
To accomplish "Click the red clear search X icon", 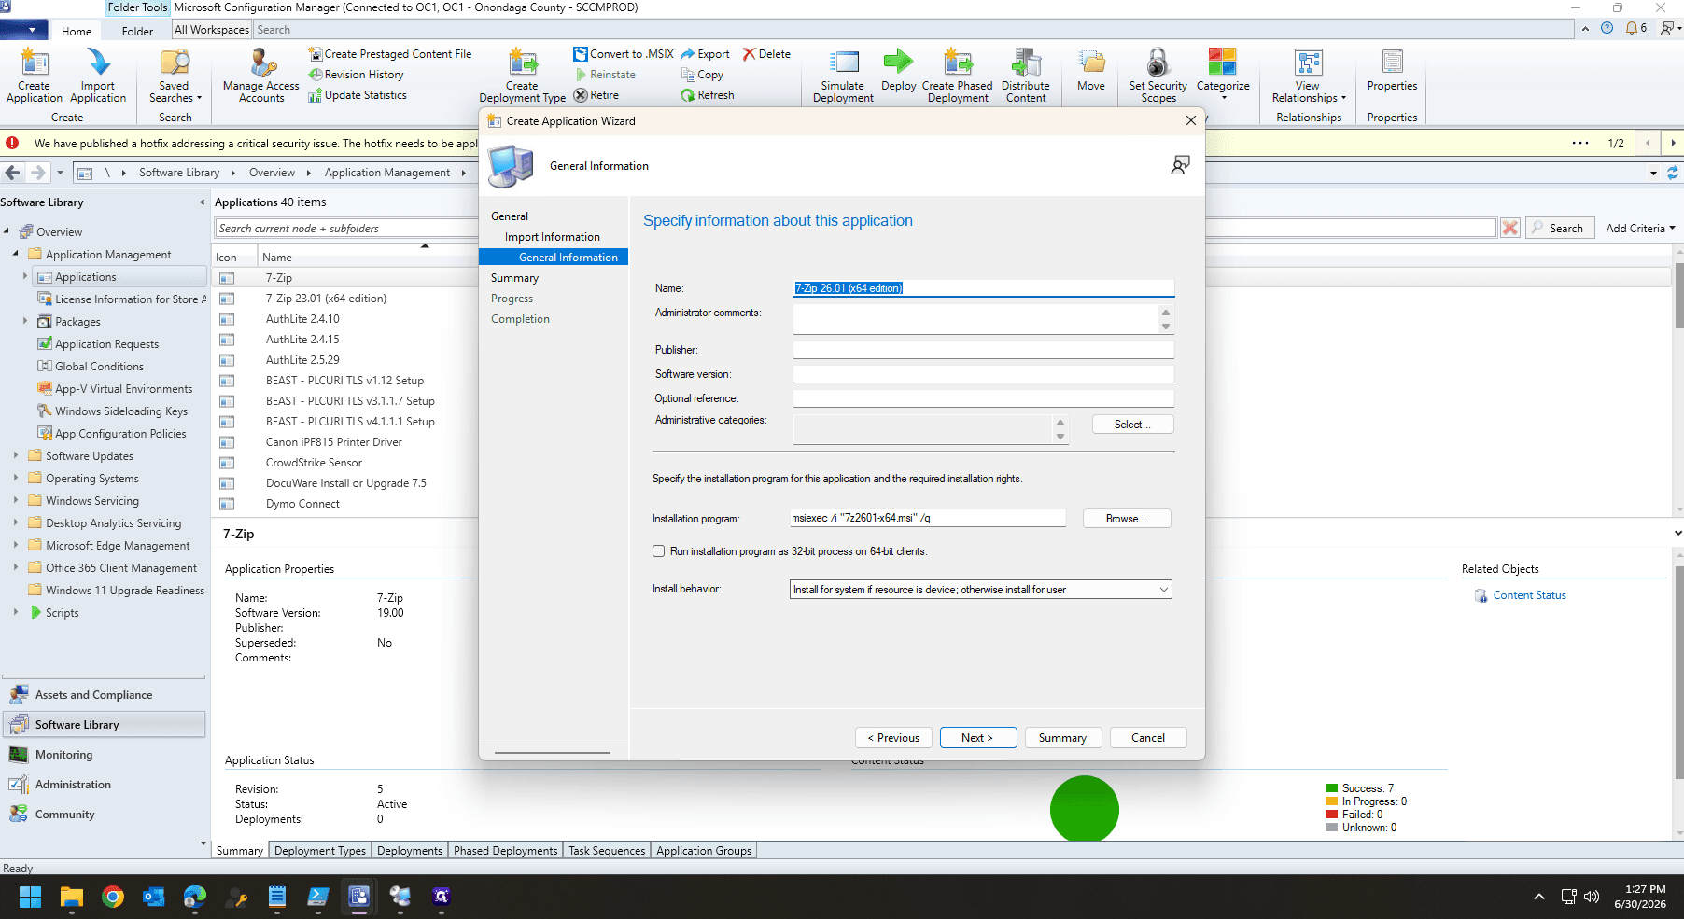I will coord(1510,228).
